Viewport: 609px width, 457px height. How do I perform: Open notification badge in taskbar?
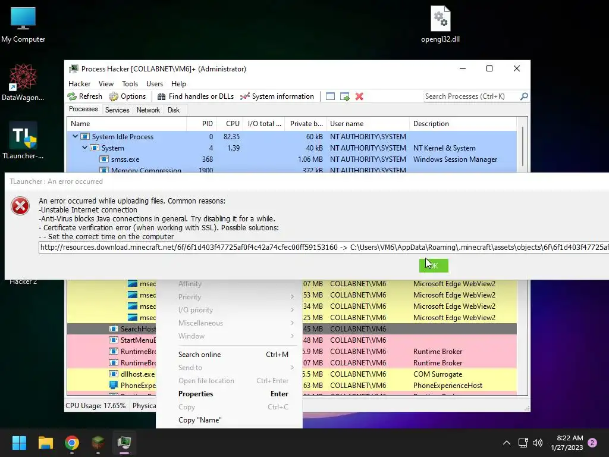click(x=592, y=443)
